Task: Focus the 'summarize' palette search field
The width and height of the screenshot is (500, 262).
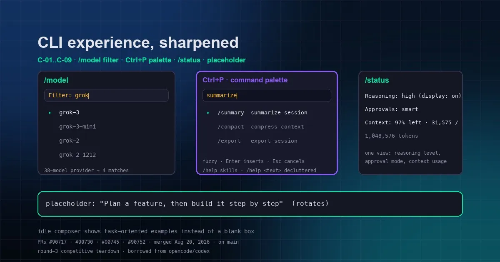Action: (x=267, y=95)
